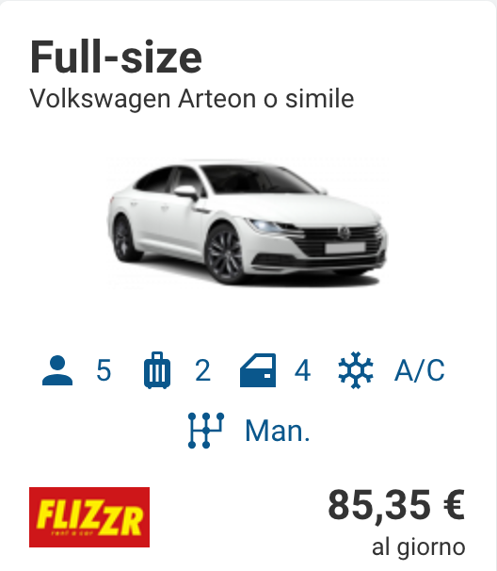497x571 pixels.
Task: Click the passenger count number 5
Action: click(x=104, y=370)
